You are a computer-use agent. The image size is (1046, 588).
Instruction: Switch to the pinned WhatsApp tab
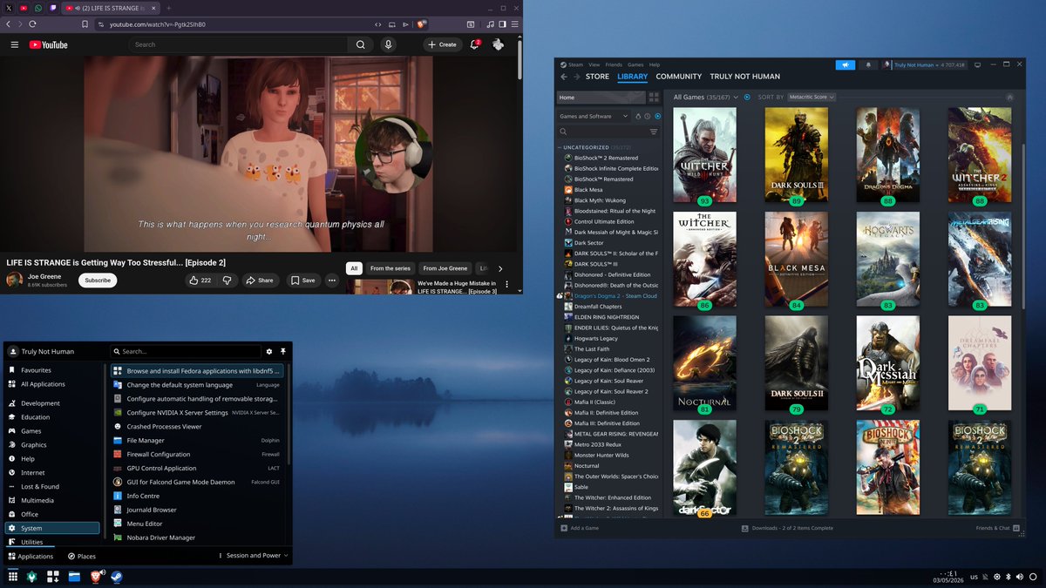[x=37, y=8]
